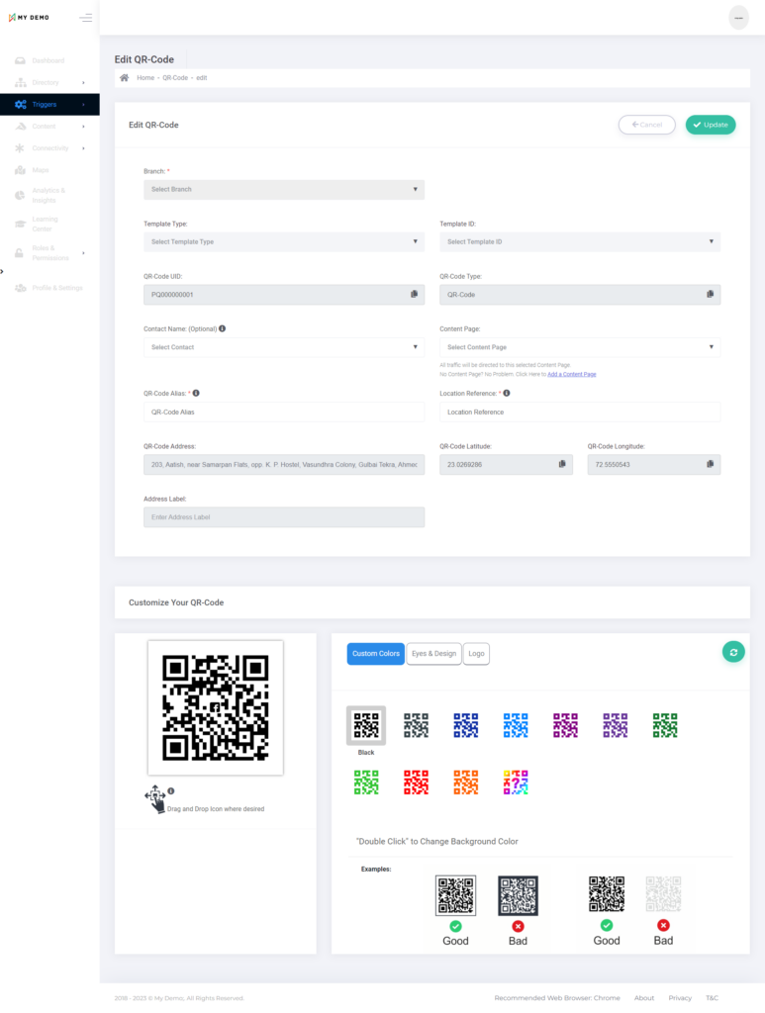Select the dark gray QR color swatch
Viewport: 765px width, 1013px height.
coord(416,725)
